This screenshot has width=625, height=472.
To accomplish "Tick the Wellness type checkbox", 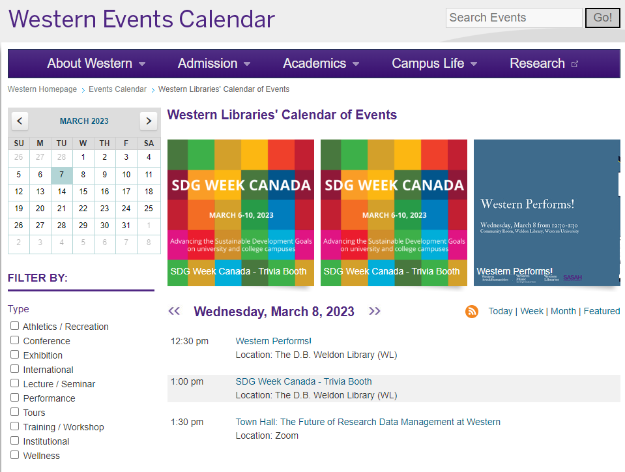I will 15,455.
